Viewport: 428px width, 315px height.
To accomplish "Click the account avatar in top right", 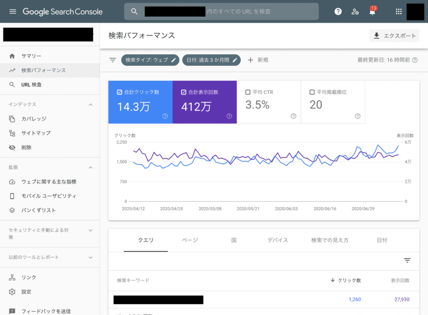I will 415,11.
